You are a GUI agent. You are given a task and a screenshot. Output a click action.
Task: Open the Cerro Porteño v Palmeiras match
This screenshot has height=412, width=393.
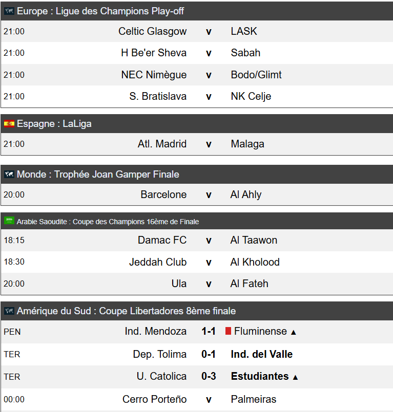197,399
